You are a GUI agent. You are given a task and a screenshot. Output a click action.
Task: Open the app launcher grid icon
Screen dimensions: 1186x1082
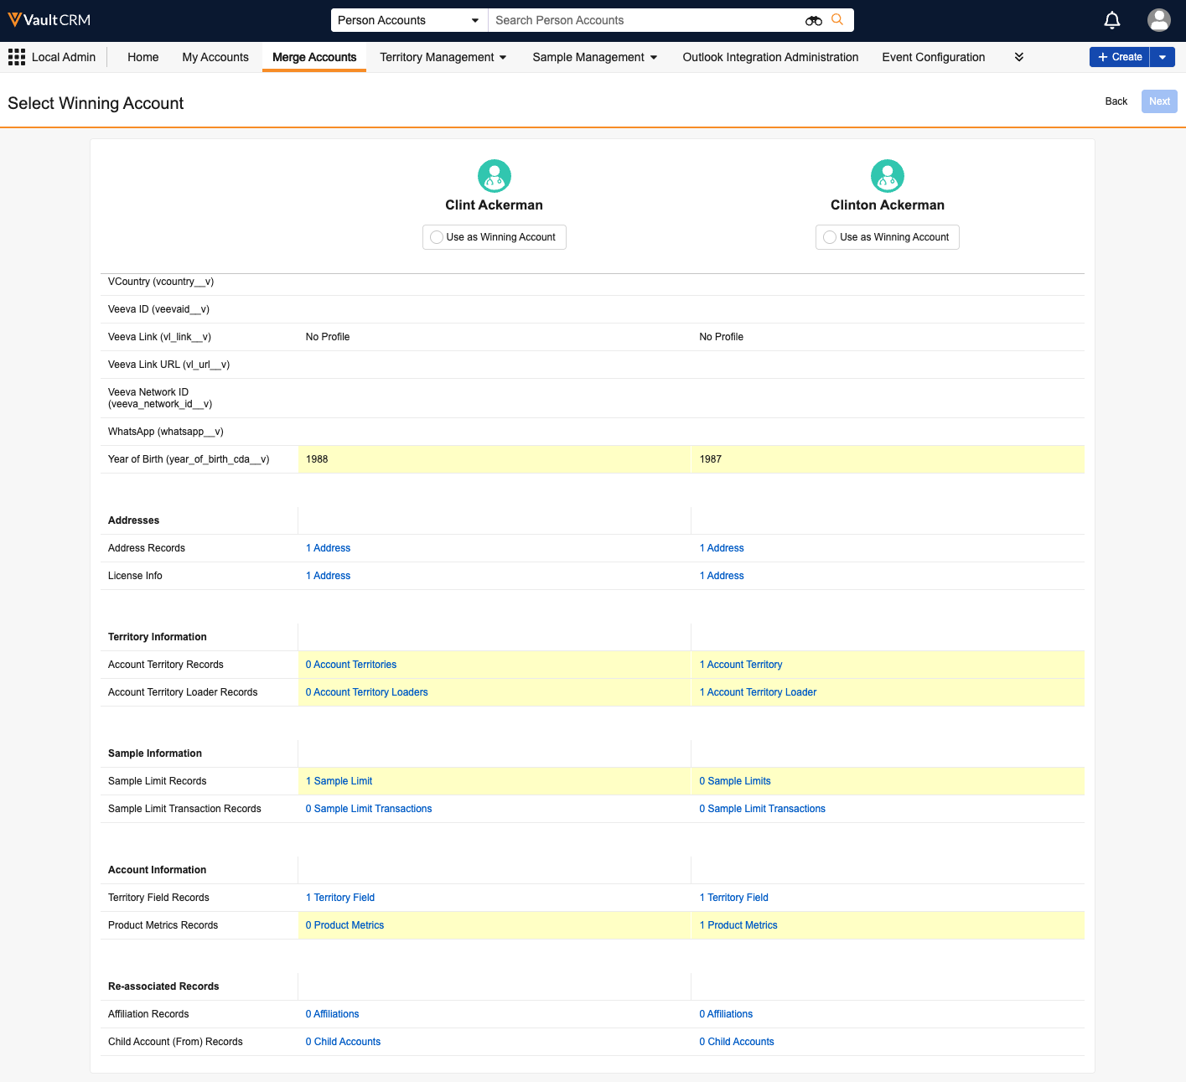coord(17,57)
